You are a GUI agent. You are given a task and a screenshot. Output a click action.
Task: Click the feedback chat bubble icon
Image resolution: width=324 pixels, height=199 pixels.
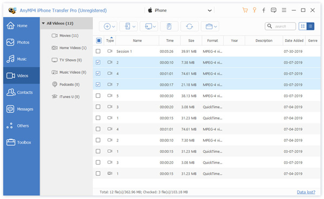[x=274, y=10]
